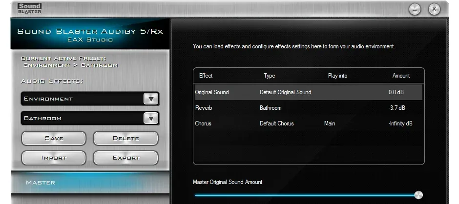Click the Sound Blaster logo icon
Viewport: 459px width, 204px height.
pyautogui.click(x=30, y=8)
